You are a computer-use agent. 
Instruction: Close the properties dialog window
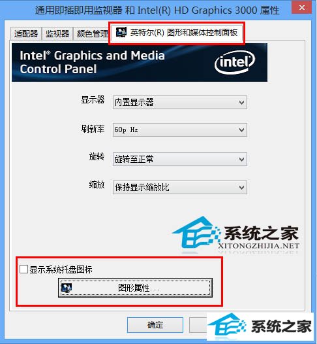[302, 8]
